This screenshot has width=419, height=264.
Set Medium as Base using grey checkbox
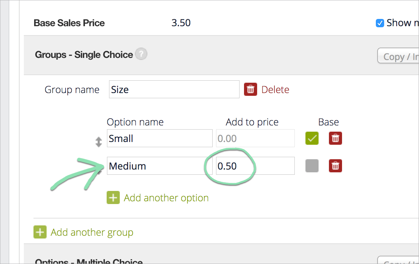pyautogui.click(x=312, y=166)
